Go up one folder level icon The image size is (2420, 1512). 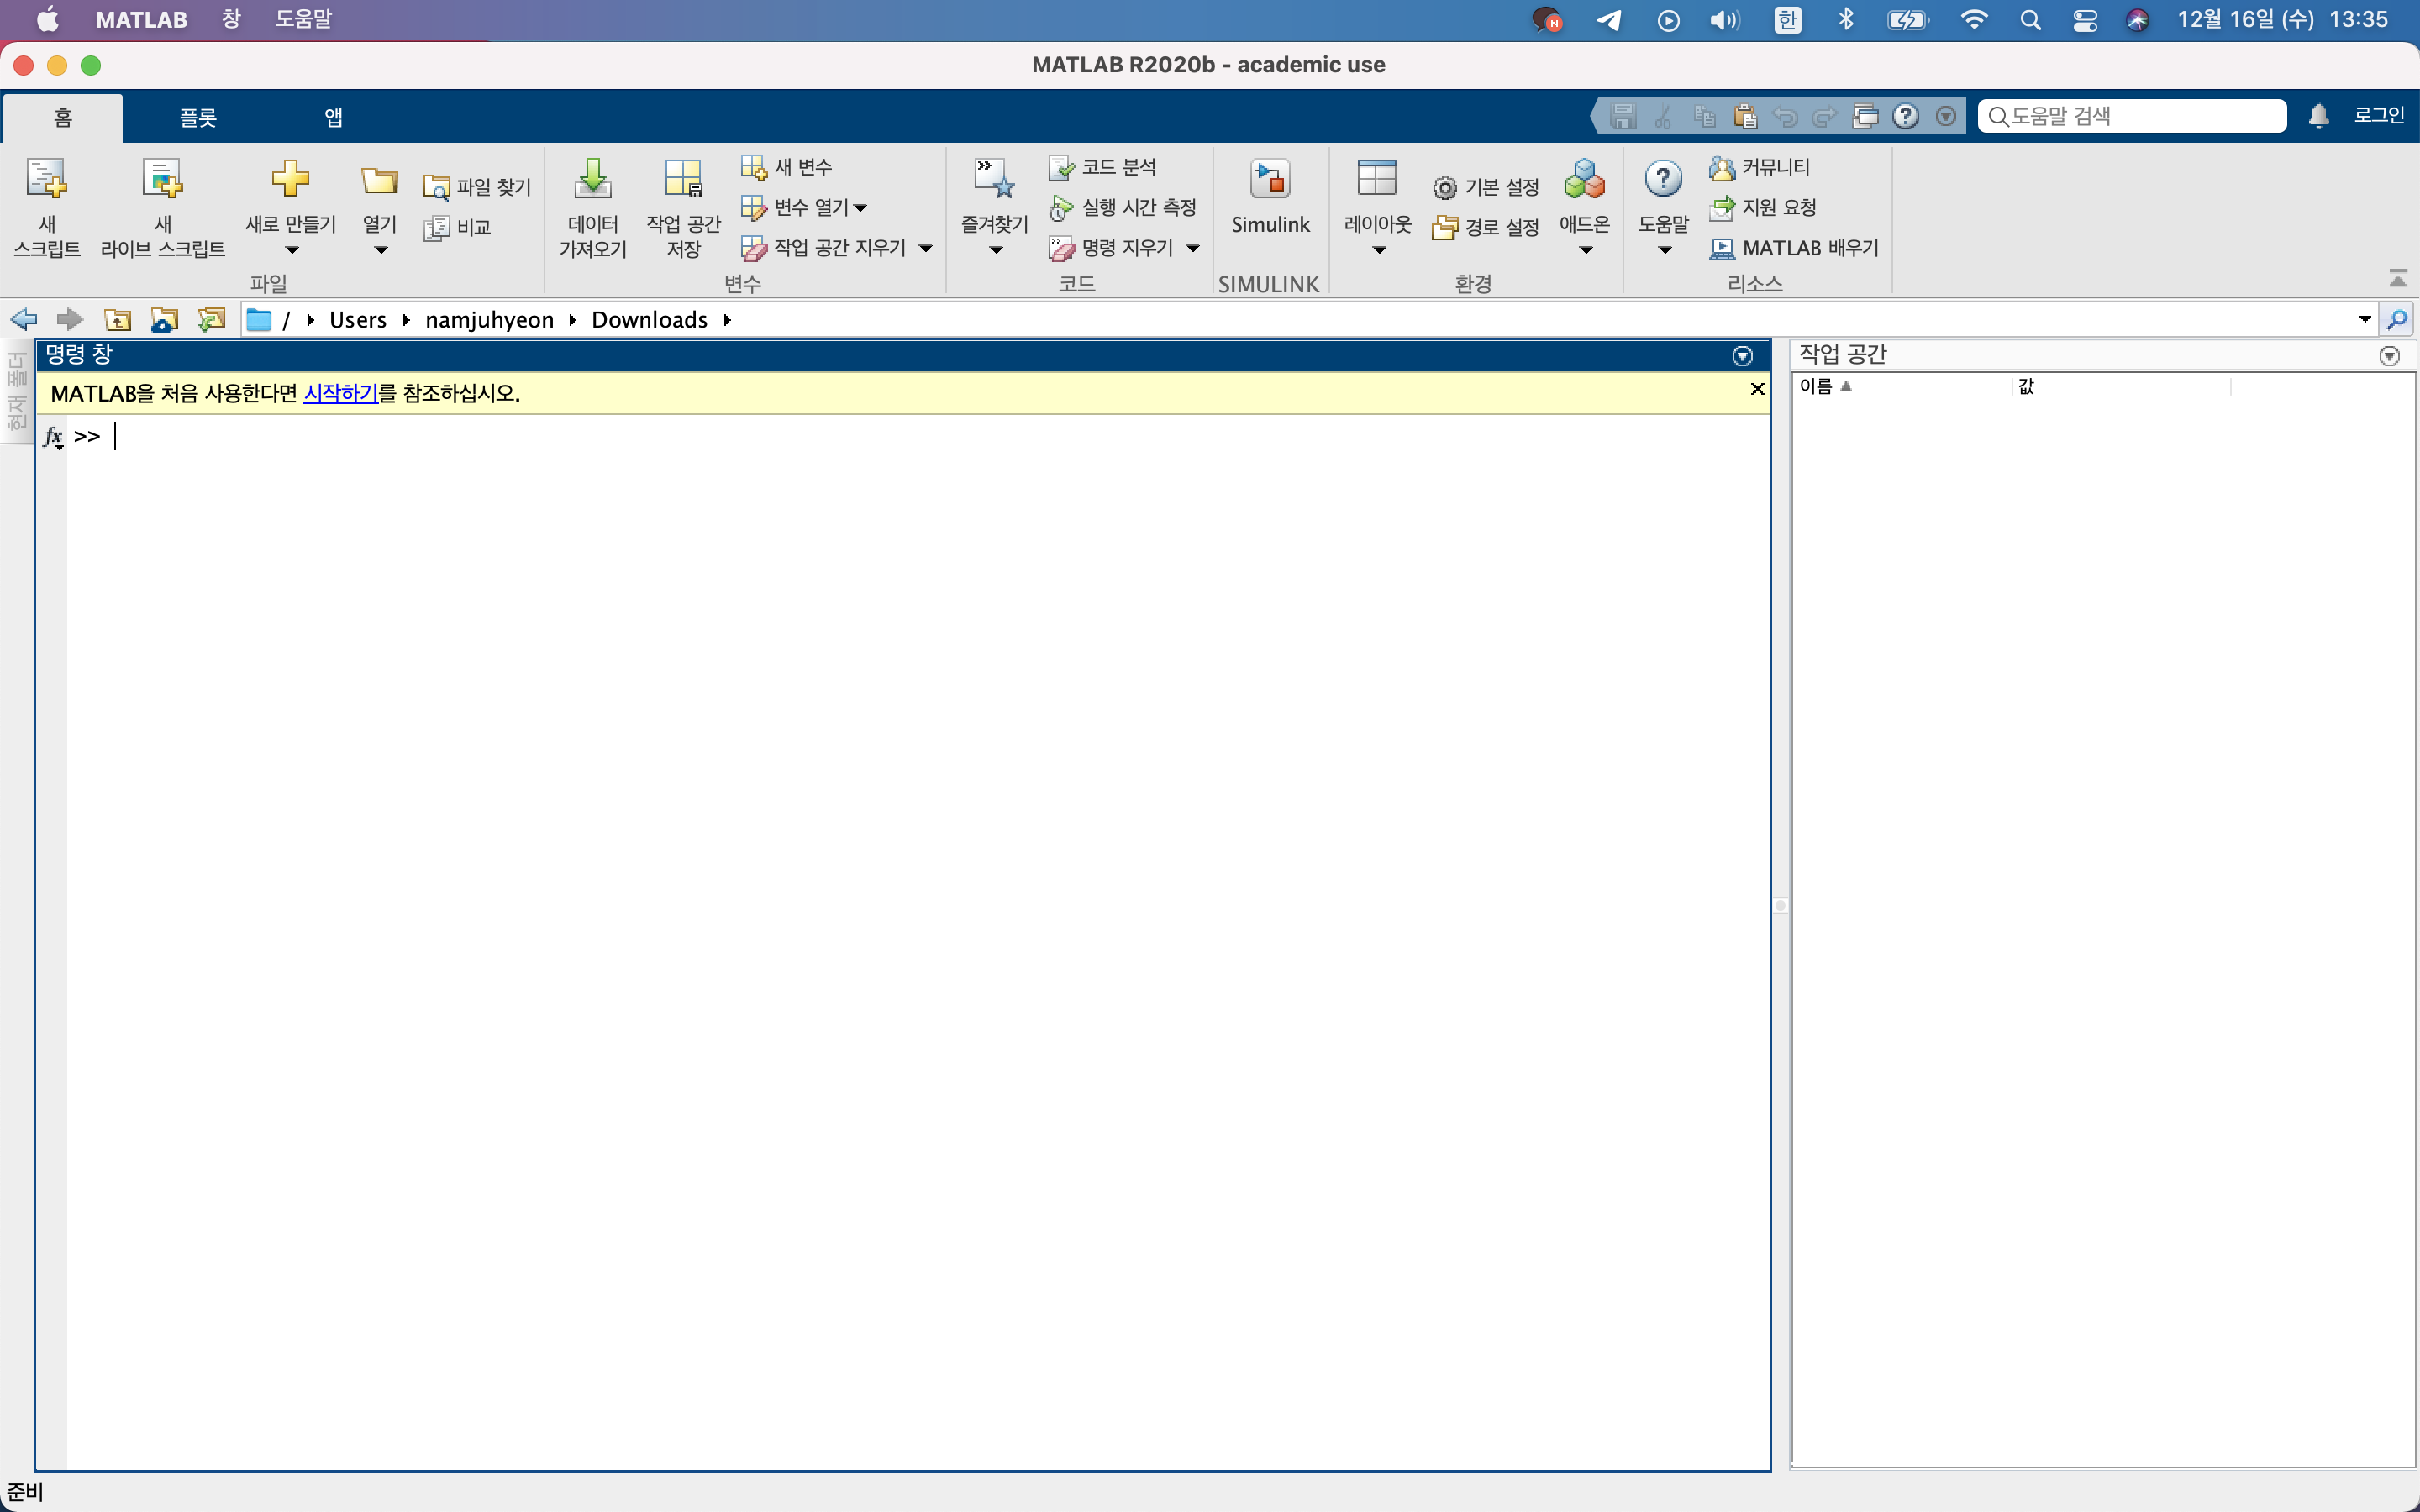[x=118, y=320]
